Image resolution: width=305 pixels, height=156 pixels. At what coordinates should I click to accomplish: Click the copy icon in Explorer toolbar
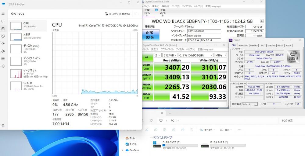(x=156, y=130)
